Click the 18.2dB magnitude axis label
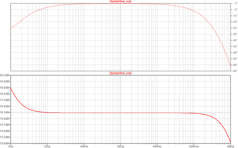Viewport: 238px width, 148px height. click(4, 94)
